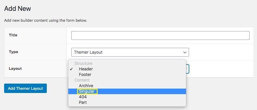Focus the Title text input field
257x110 pixels.
point(160,35)
